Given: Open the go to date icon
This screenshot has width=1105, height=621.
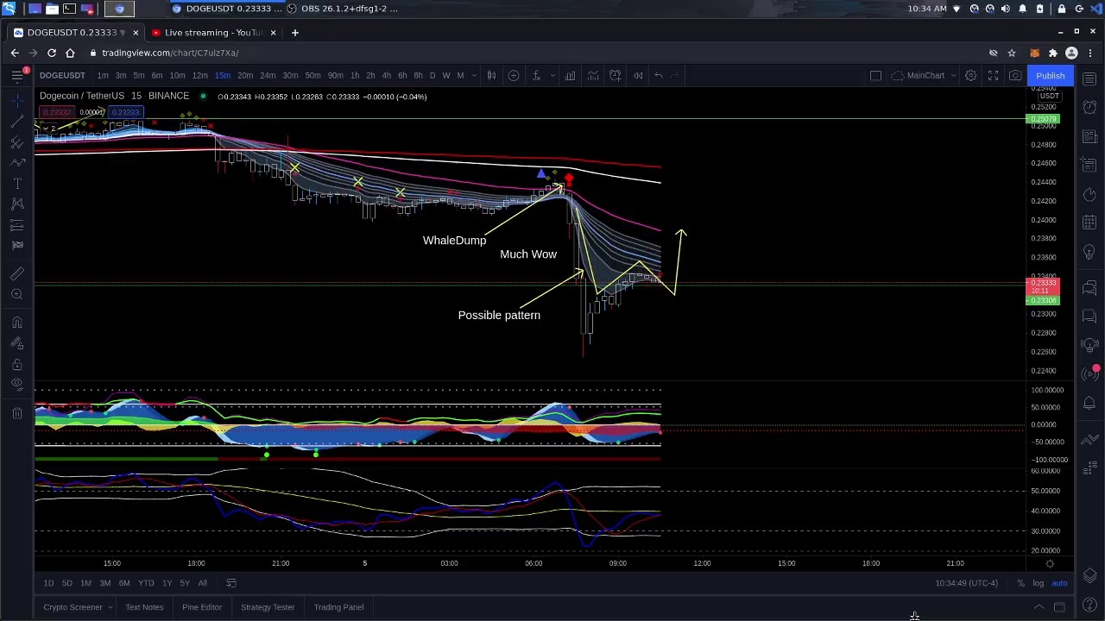Looking at the screenshot, I should 231,583.
